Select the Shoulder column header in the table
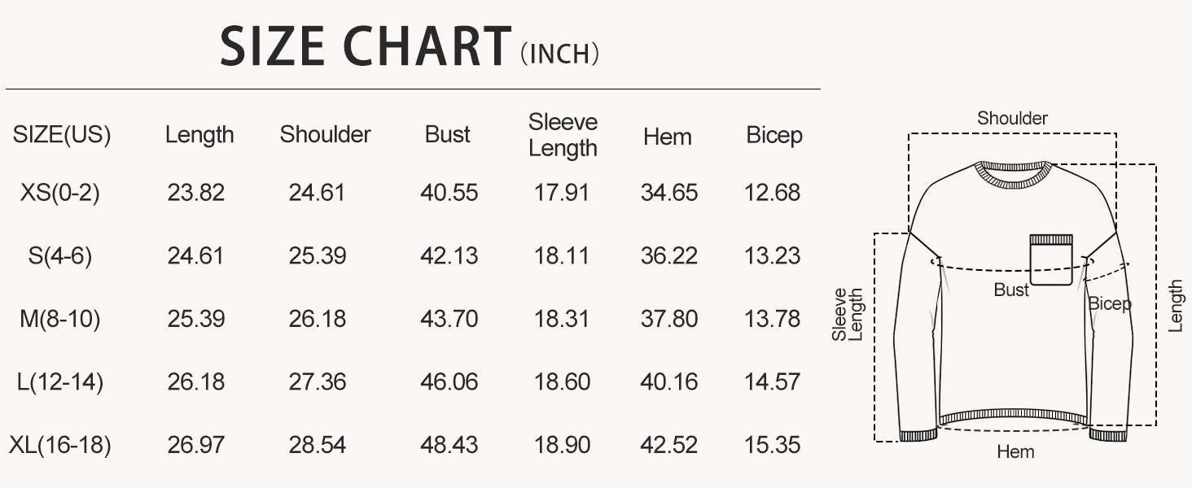Image resolution: width=1192 pixels, height=488 pixels. (325, 135)
